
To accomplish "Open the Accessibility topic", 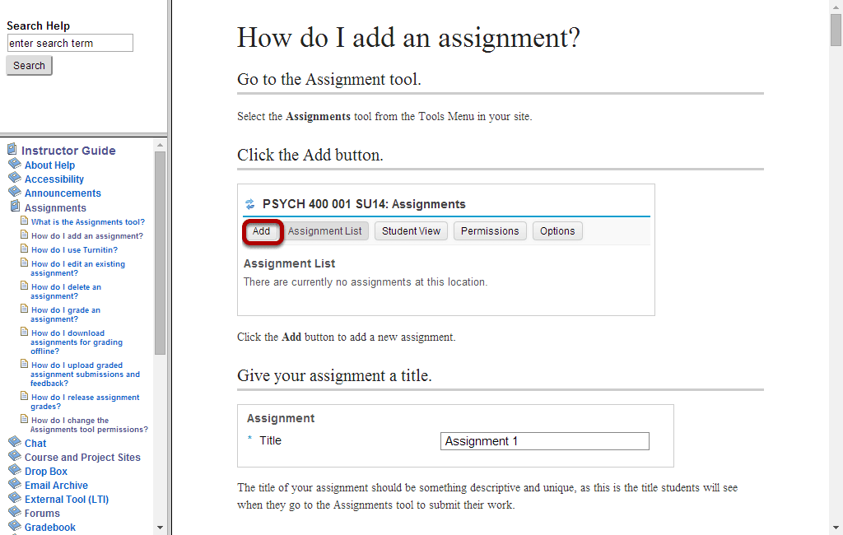I will (x=54, y=179).
